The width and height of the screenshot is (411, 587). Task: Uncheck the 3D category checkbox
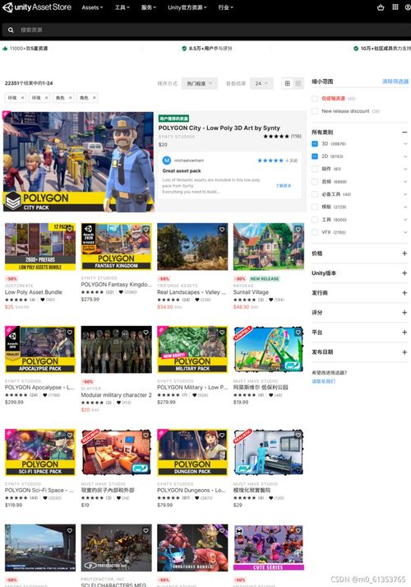tap(315, 144)
